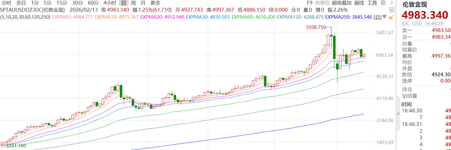
Task: Click the 均价 label
Action: 407,62
